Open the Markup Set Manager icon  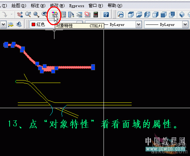click(x=87, y=15)
